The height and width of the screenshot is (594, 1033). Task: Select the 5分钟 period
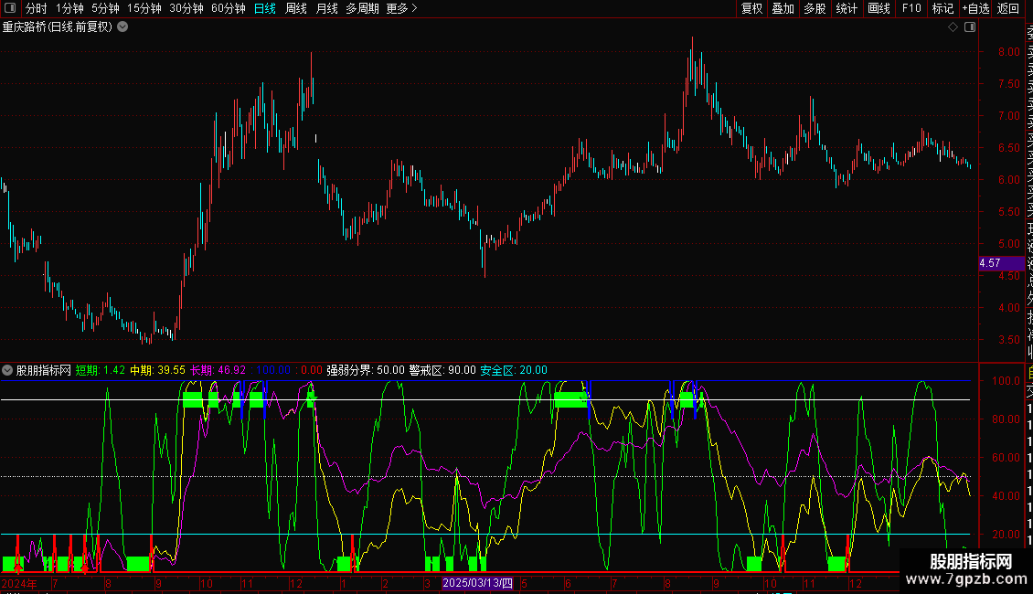pos(105,8)
